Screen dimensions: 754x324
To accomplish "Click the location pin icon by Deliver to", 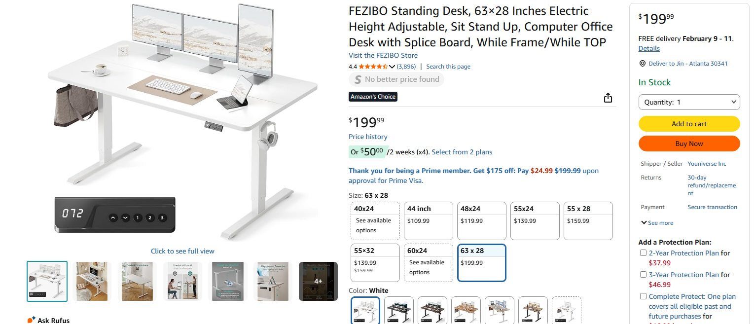I will coord(642,64).
